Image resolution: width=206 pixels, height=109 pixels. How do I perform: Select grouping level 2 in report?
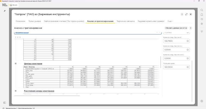(18, 37)
